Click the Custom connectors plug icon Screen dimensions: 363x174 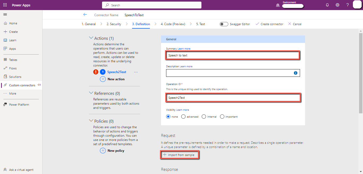(x=5, y=85)
